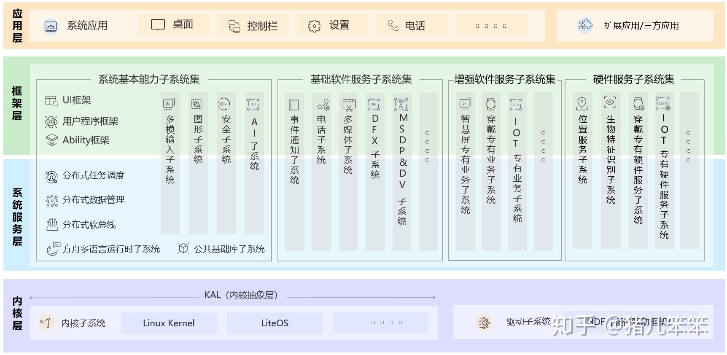Click the handset icon above 电话子系统

[323, 104]
